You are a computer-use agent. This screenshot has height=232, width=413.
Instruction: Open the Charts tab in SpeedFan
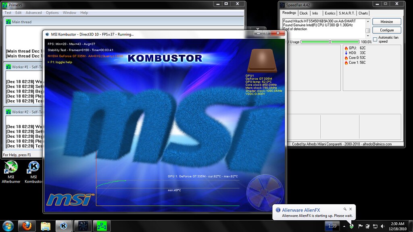(363, 13)
